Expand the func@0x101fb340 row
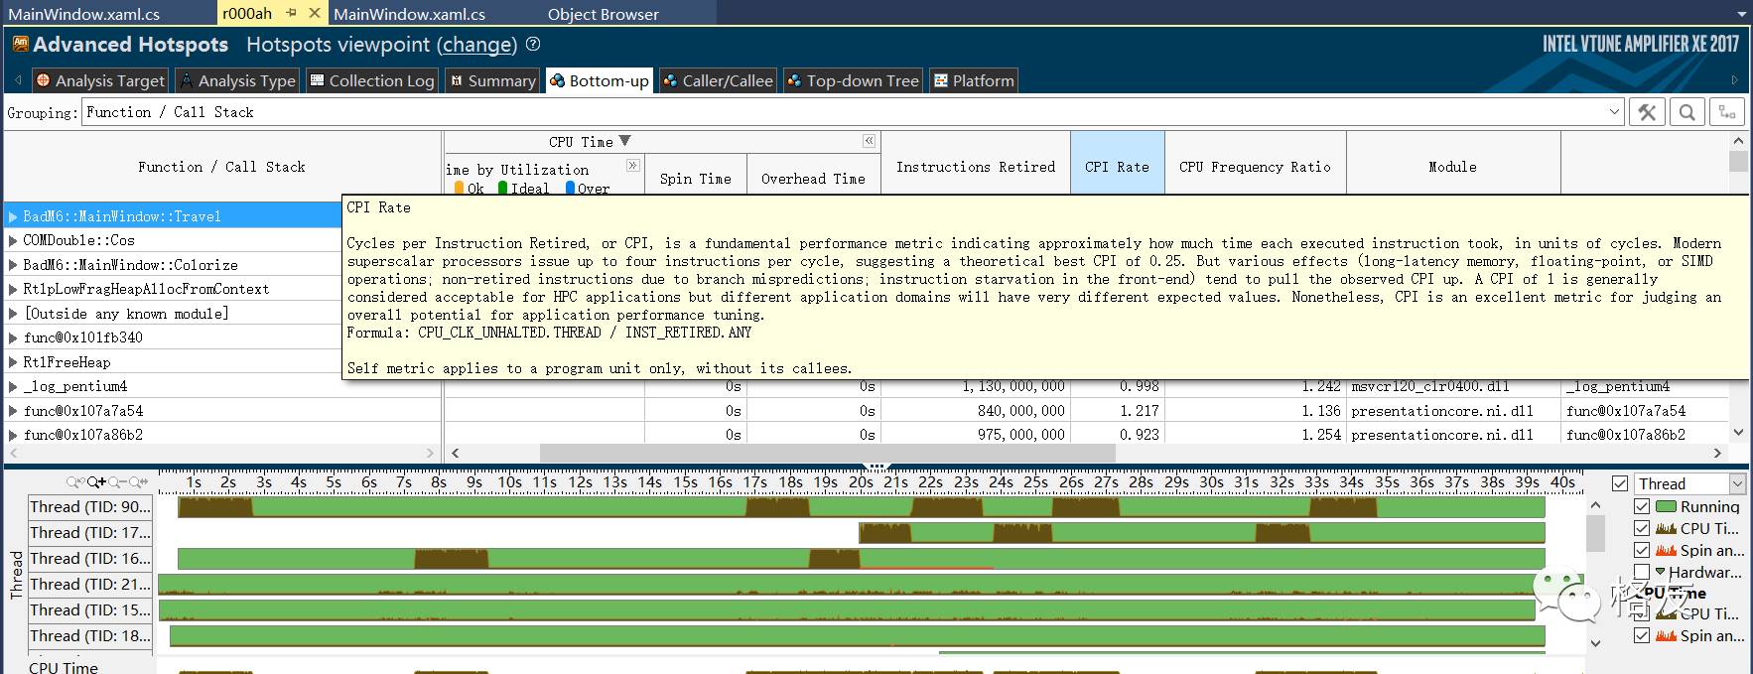The width and height of the screenshot is (1753, 674). 13,337
